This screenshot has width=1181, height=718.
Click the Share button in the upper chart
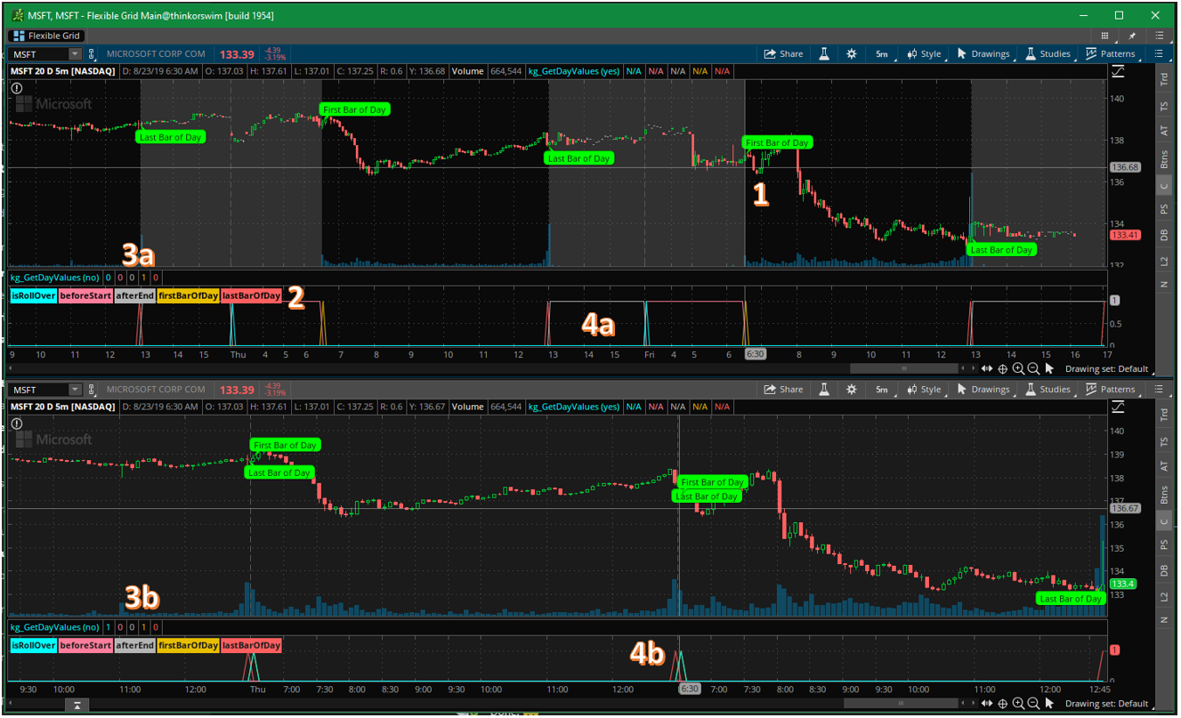point(783,54)
